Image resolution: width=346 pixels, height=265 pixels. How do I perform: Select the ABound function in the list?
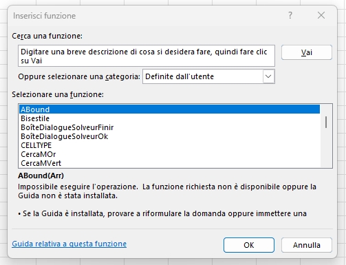tap(169, 109)
